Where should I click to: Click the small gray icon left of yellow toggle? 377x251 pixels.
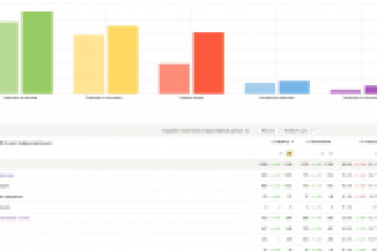pyautogui.click(x=281, y=153)
